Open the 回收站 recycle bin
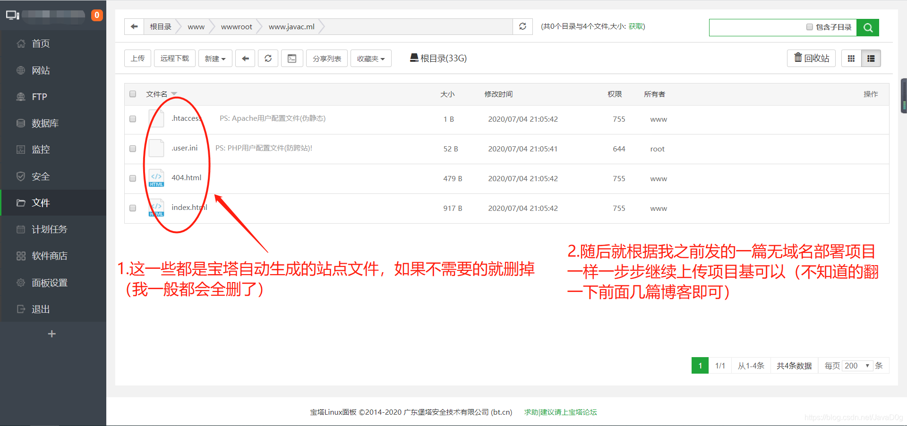Screen dimensions: 907x426 point(811,58)
